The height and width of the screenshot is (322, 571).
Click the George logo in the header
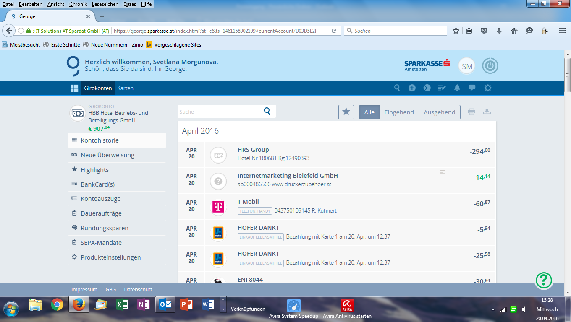(73, 66)
